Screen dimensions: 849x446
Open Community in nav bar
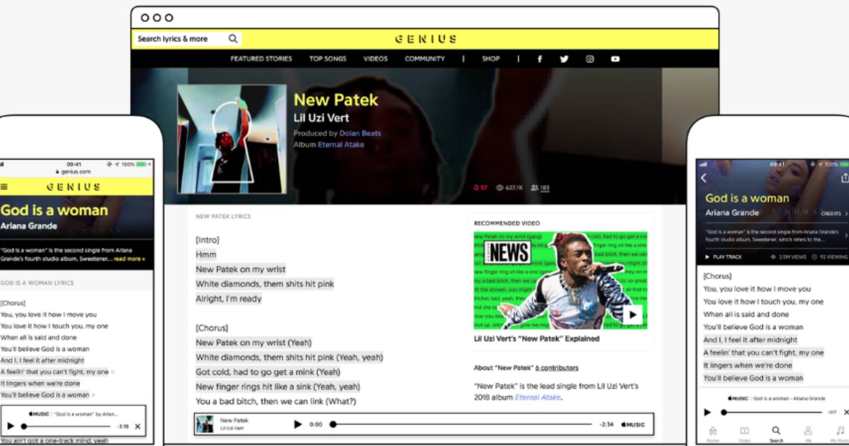point(425,59)
